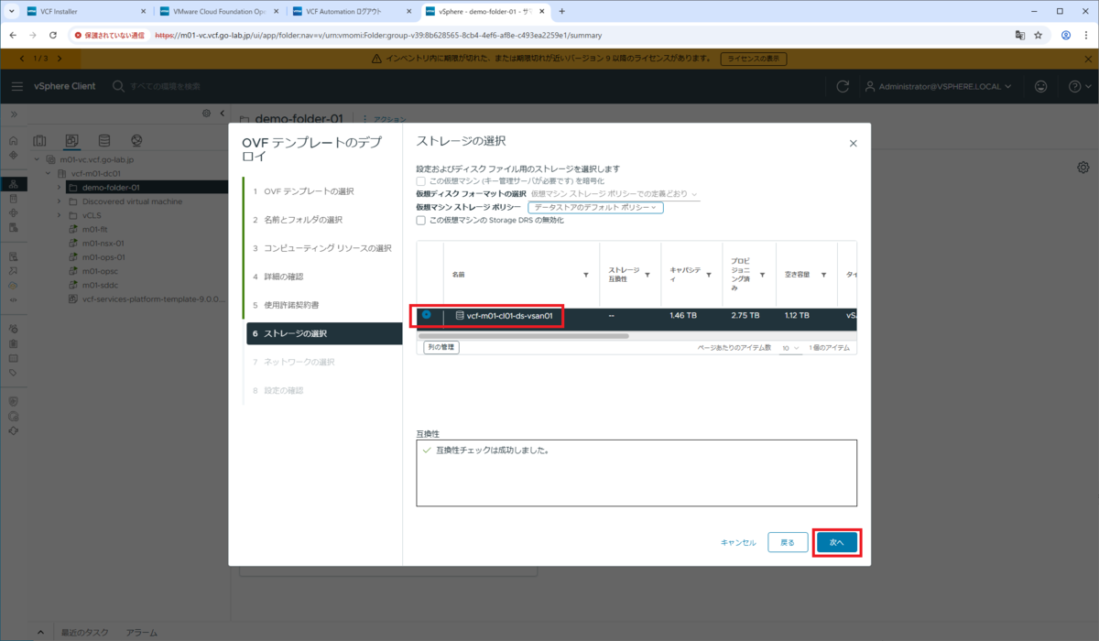
Task: Click the browser translate icon
Action: point(1019,35)
